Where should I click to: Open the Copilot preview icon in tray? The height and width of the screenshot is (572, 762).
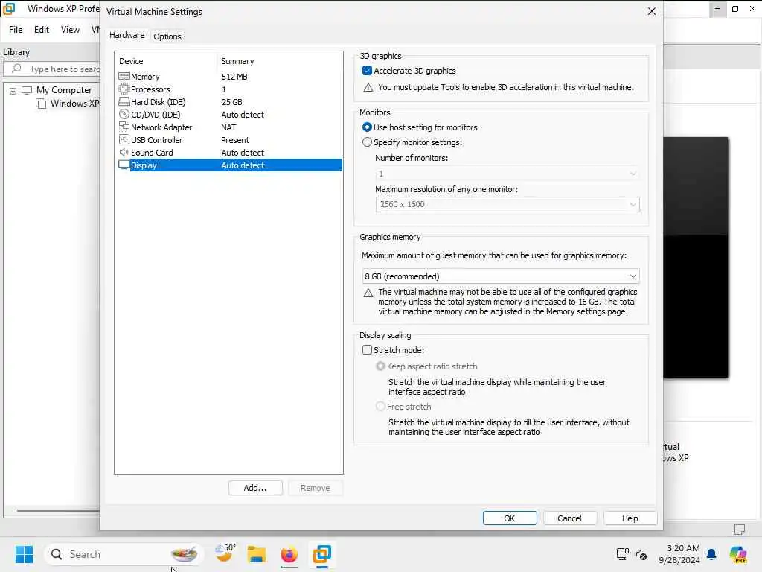pos(738,554)
